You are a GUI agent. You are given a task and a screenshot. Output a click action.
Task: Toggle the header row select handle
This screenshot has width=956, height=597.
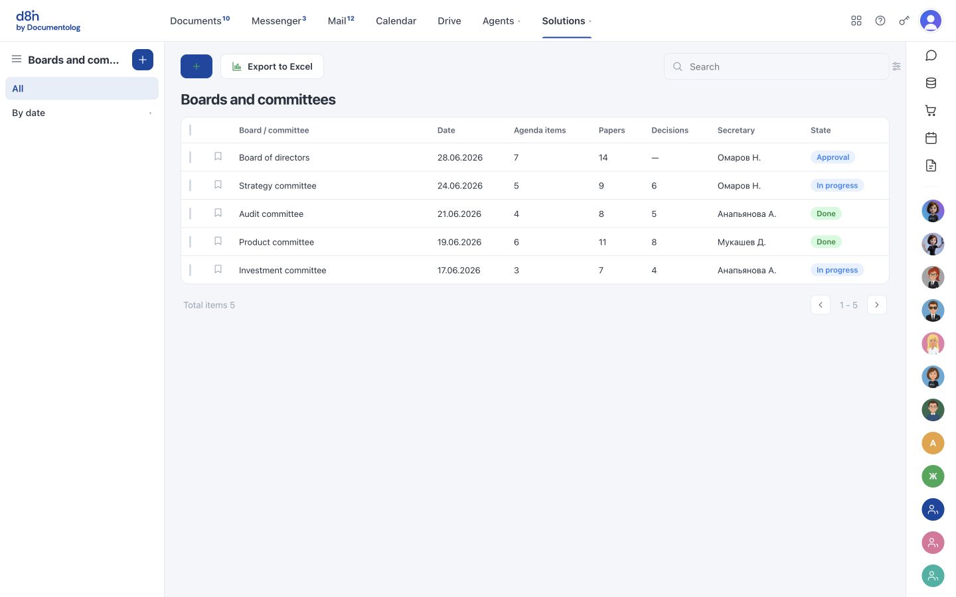click(191, 130)
